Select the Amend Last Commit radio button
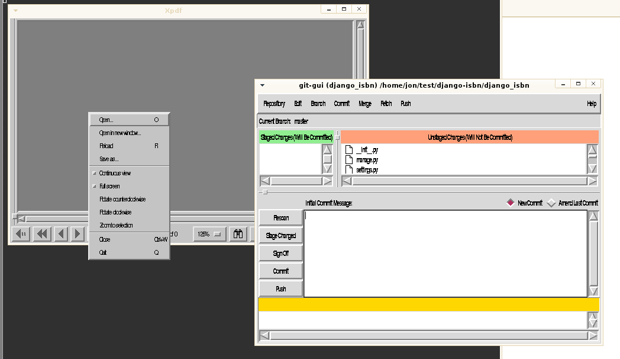 [x=551, y=203]
